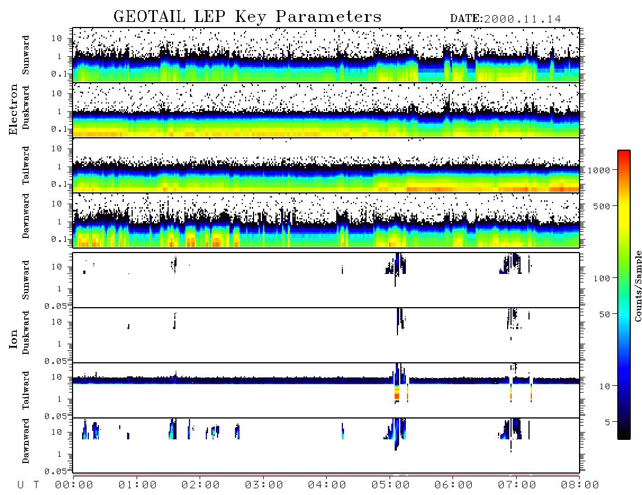The height and width of the screenshot is (495, 642).
Task: Click the Electron Sunward spectrogram panel
Action: 326,55
